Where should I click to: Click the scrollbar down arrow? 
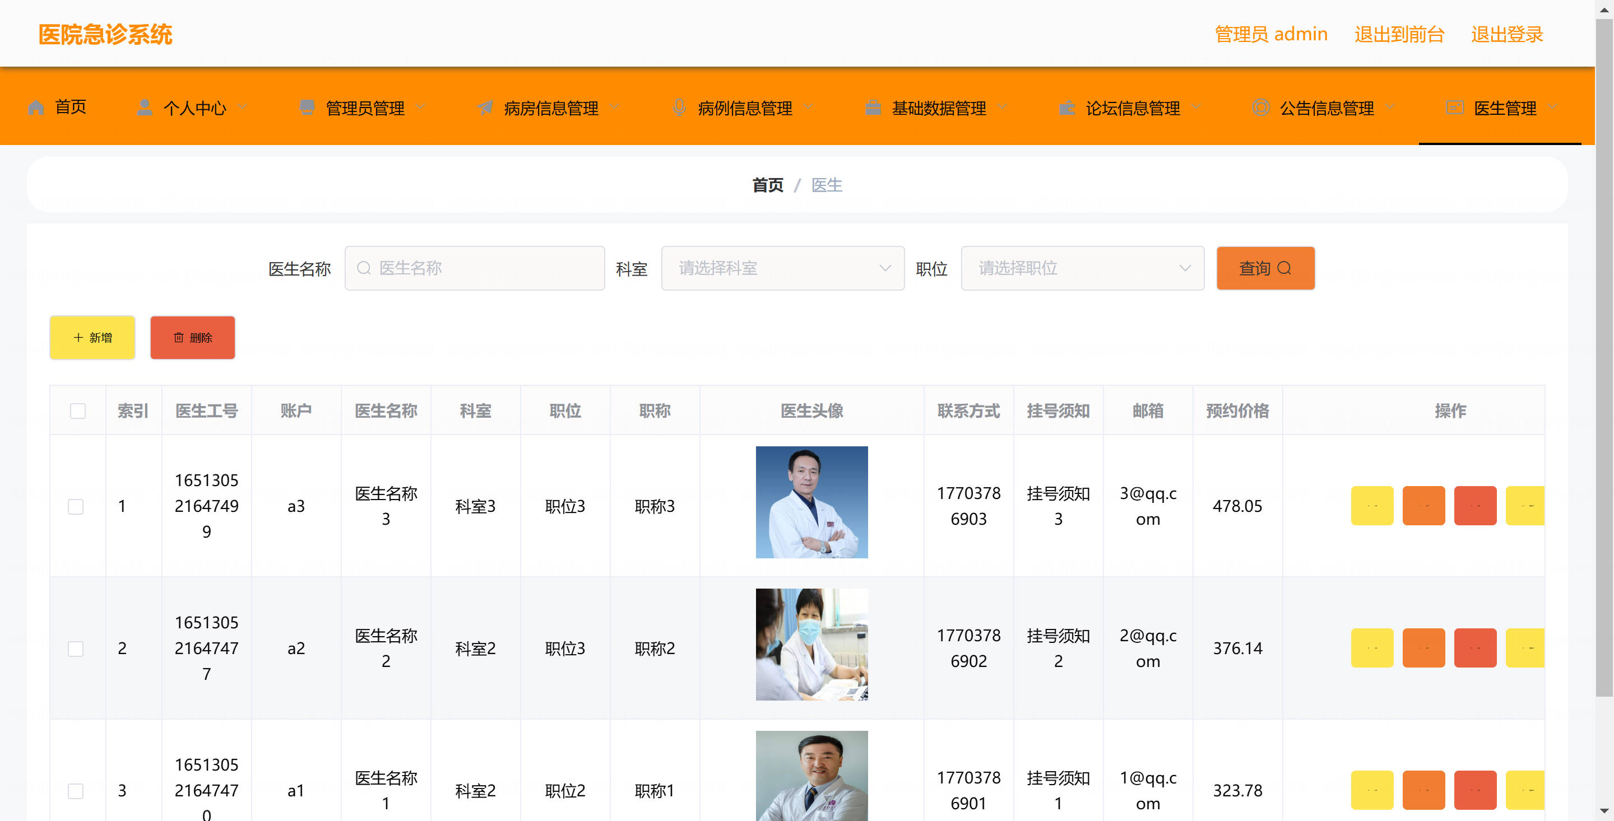coord(1604,811)
